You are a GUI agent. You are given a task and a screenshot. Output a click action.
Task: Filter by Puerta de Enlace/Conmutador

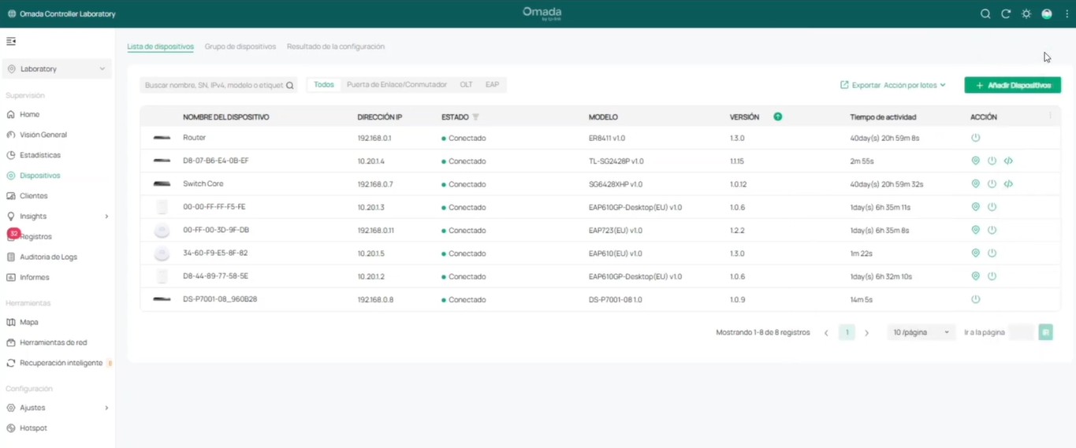397,84
